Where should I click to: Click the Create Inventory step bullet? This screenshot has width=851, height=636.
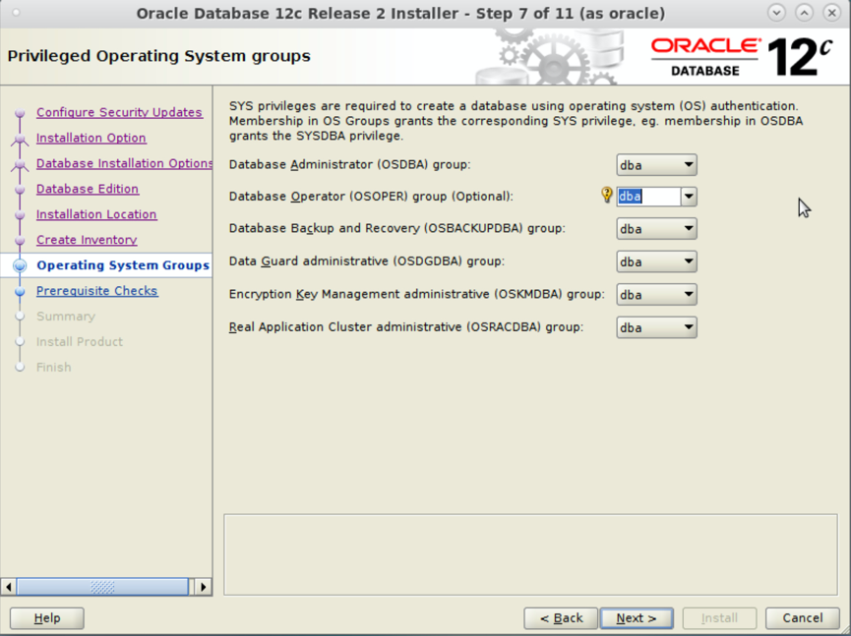20,240
